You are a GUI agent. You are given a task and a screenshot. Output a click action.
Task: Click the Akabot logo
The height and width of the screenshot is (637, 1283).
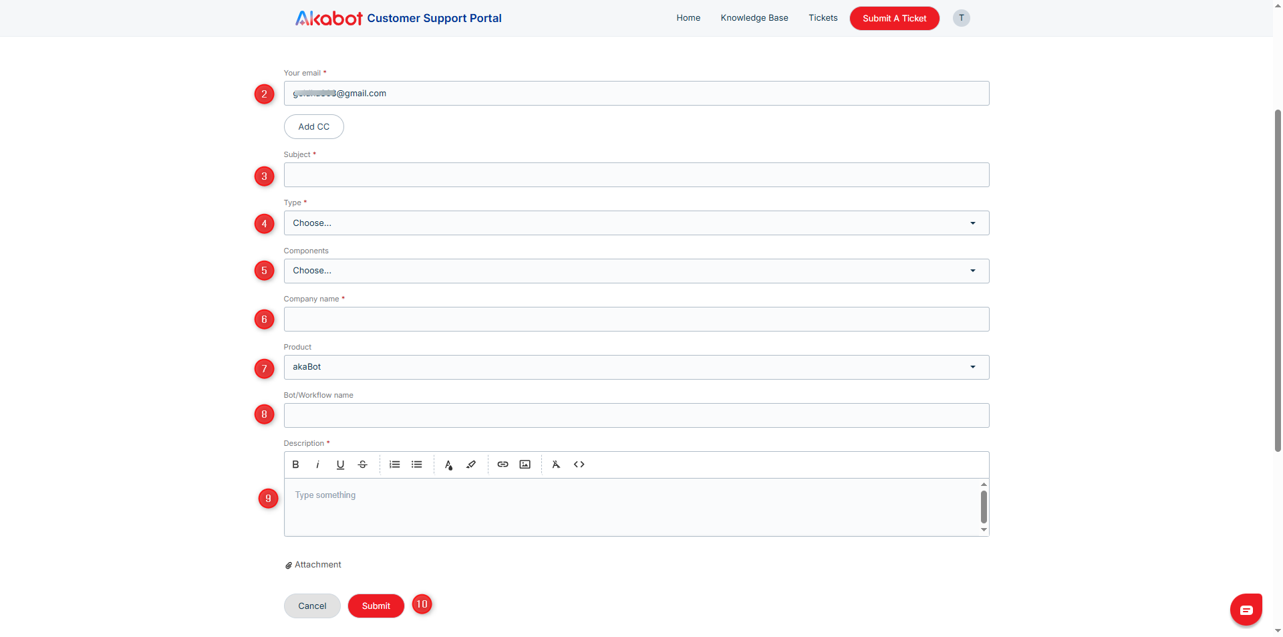329,18
